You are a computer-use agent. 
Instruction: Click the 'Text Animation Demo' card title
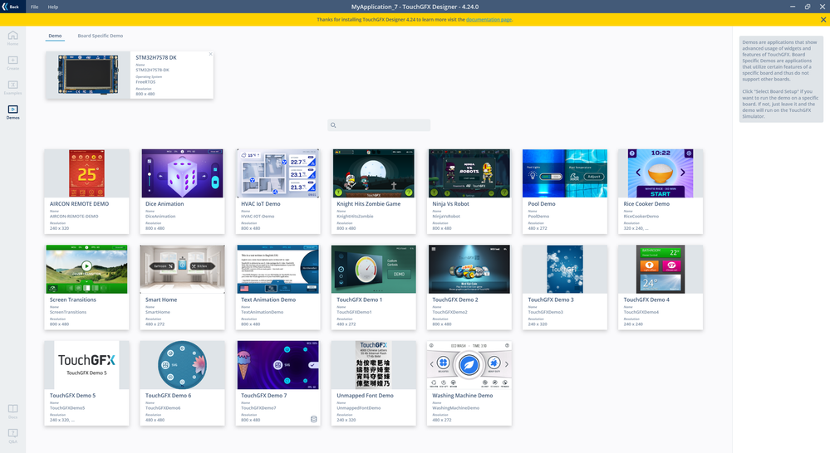tap(268, 300)
